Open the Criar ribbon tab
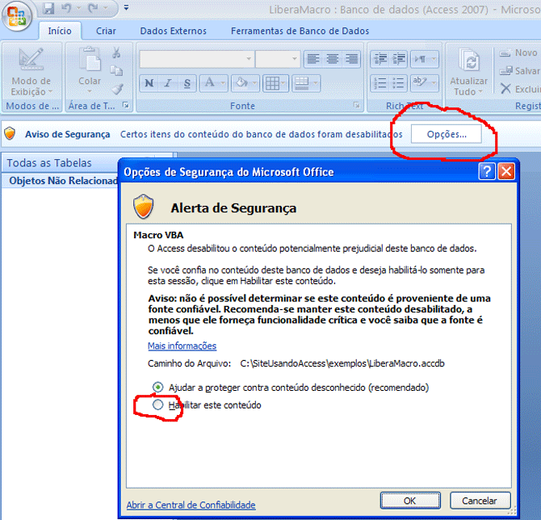This screenshot has width=541, height=520. click(106, 31)
